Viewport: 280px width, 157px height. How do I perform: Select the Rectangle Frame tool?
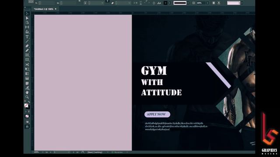[x=27, y=55]
